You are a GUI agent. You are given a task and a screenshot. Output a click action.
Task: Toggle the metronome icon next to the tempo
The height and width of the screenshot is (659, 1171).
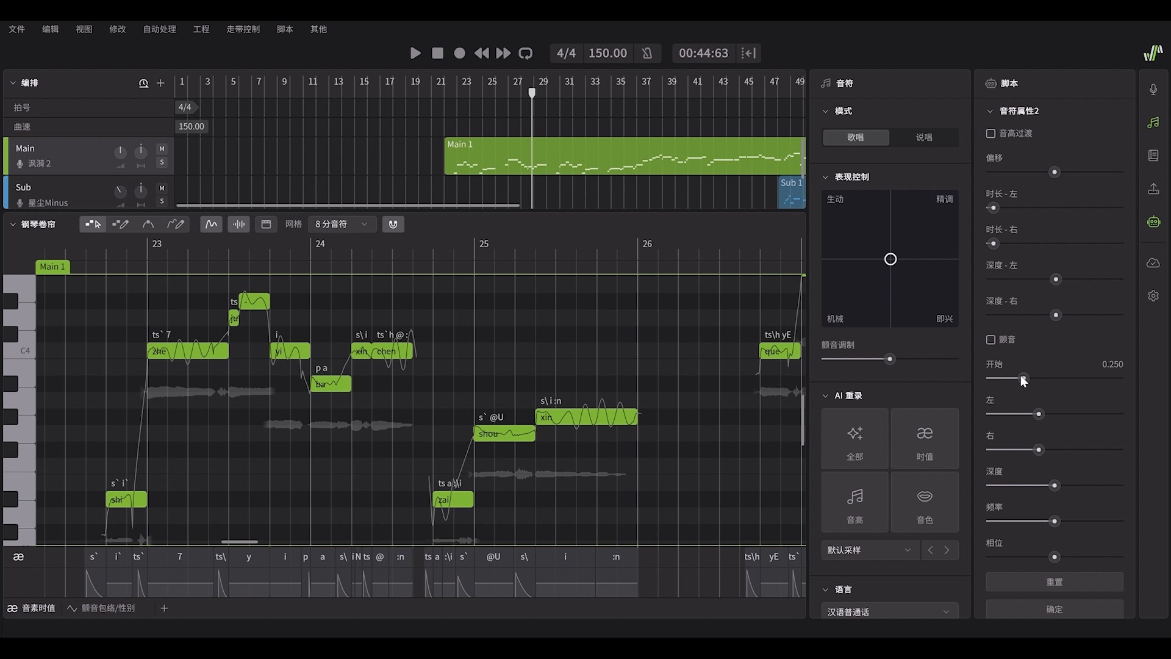[x=647, y=53]
